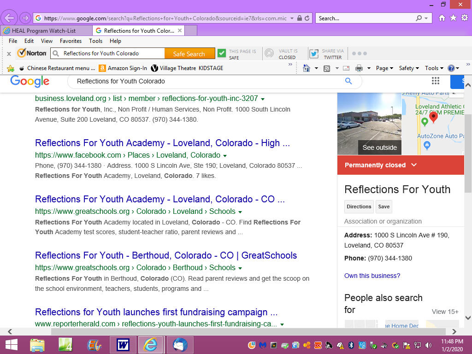This screenshot has height=354, width=472.
Task: Click the RSS feeds icon
Action: [x=327, y=69]
